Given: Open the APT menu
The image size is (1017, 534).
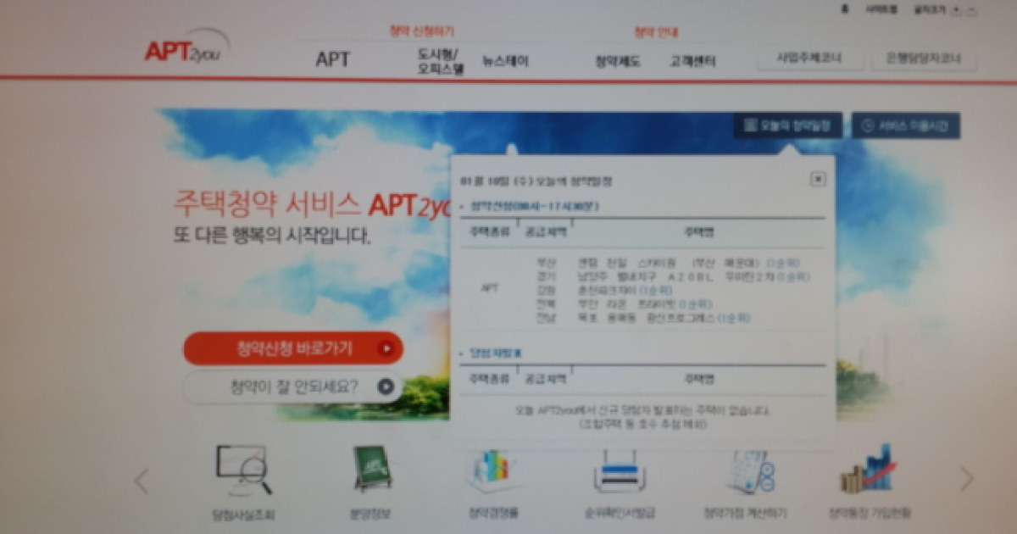Looking at the screenshot, I should (332, 60).
